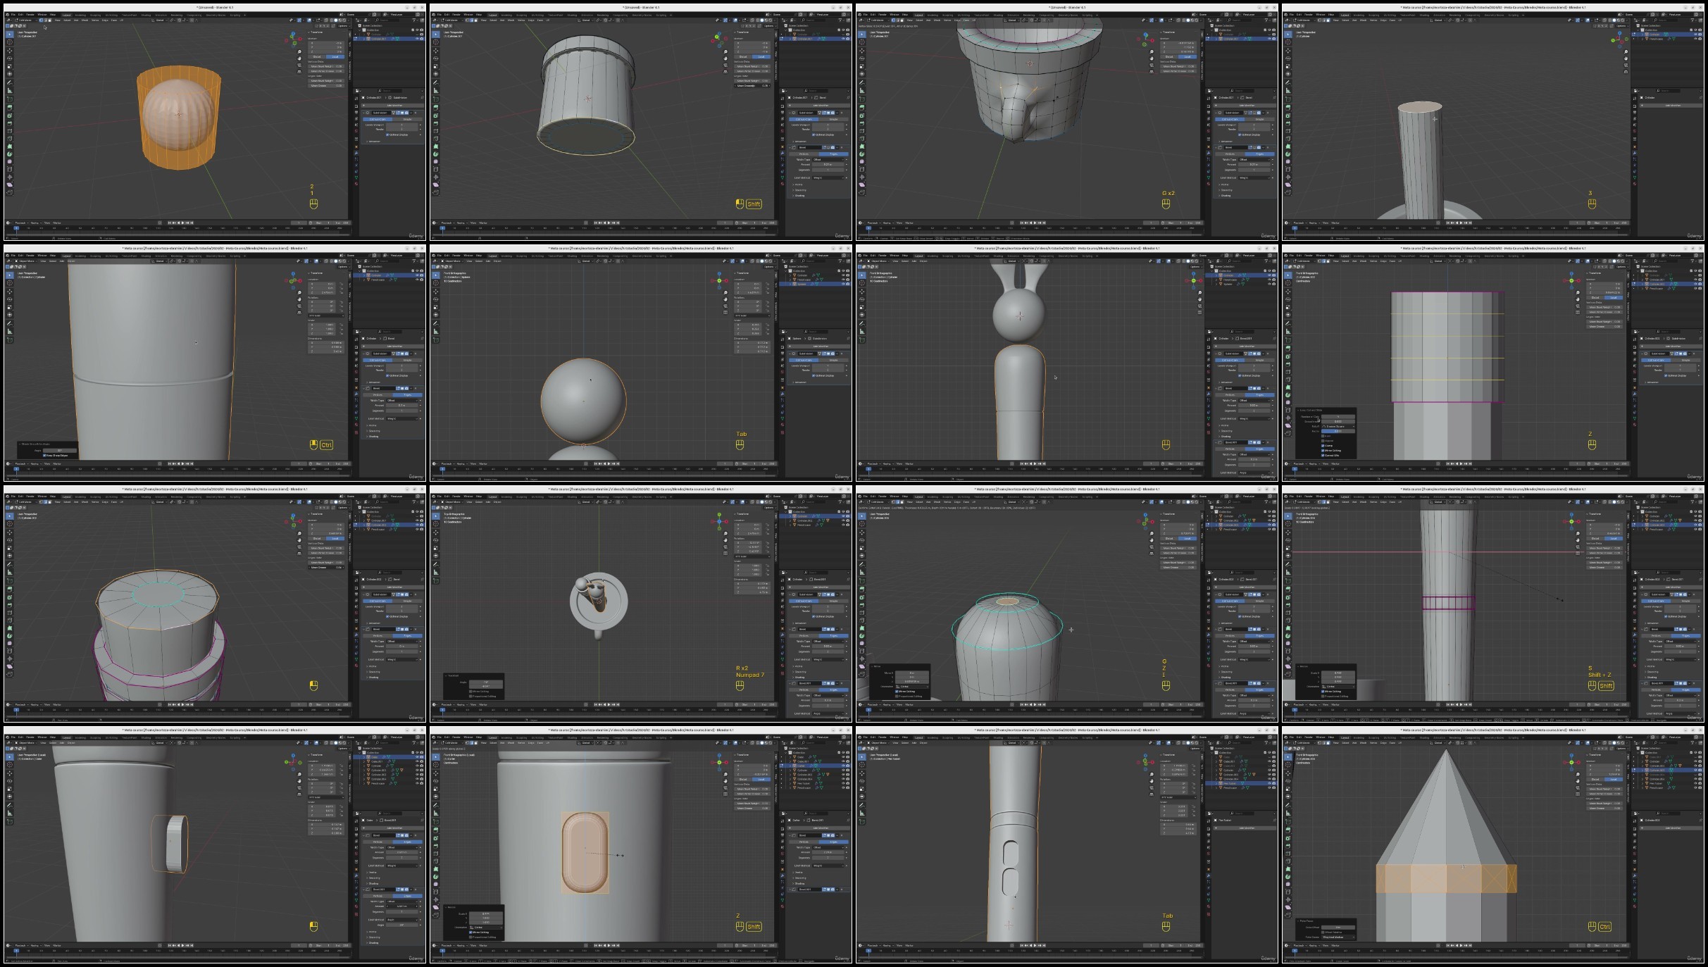1708x967 pixels.
Task: Click Simple button in orange-cylinder window's Subdivision modifier
Action: pos(407,119)
